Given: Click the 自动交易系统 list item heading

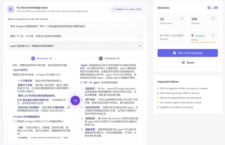Looking at the screenshot, I should coord(92,107).
